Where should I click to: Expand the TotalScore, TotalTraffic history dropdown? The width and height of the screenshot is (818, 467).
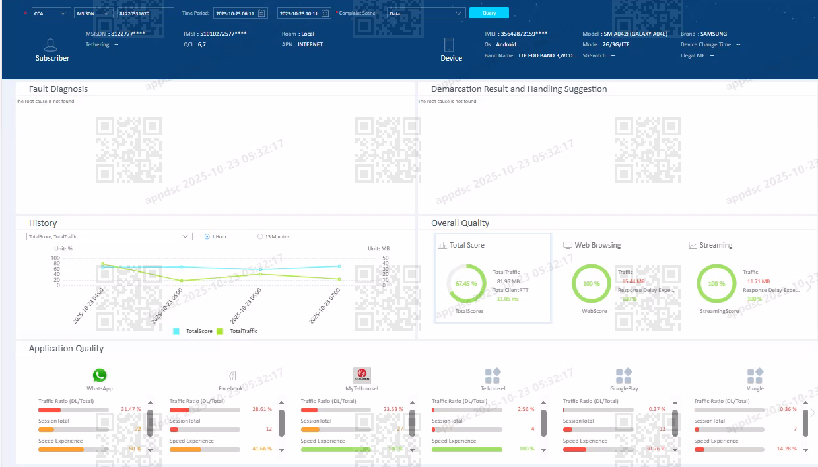[109, 236]
